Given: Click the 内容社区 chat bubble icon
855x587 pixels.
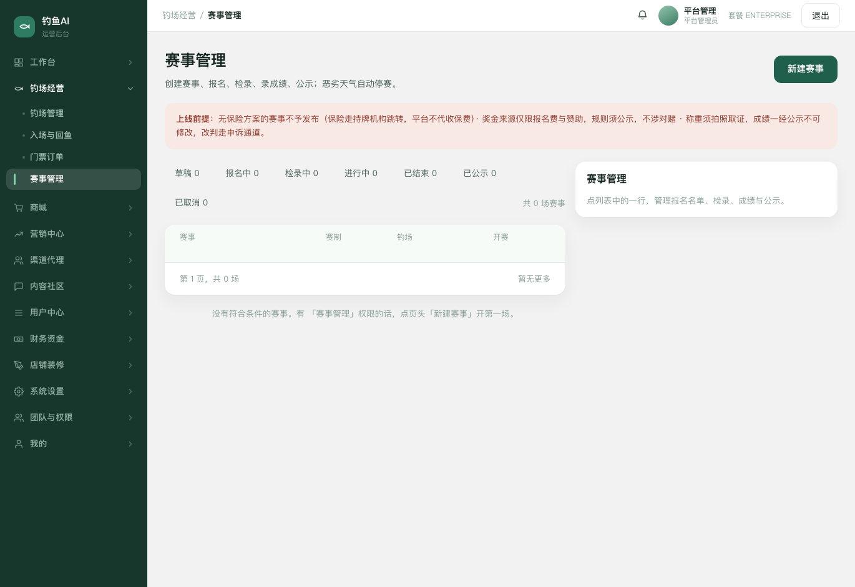Looking at the screenshot, I should pos(19,287).
